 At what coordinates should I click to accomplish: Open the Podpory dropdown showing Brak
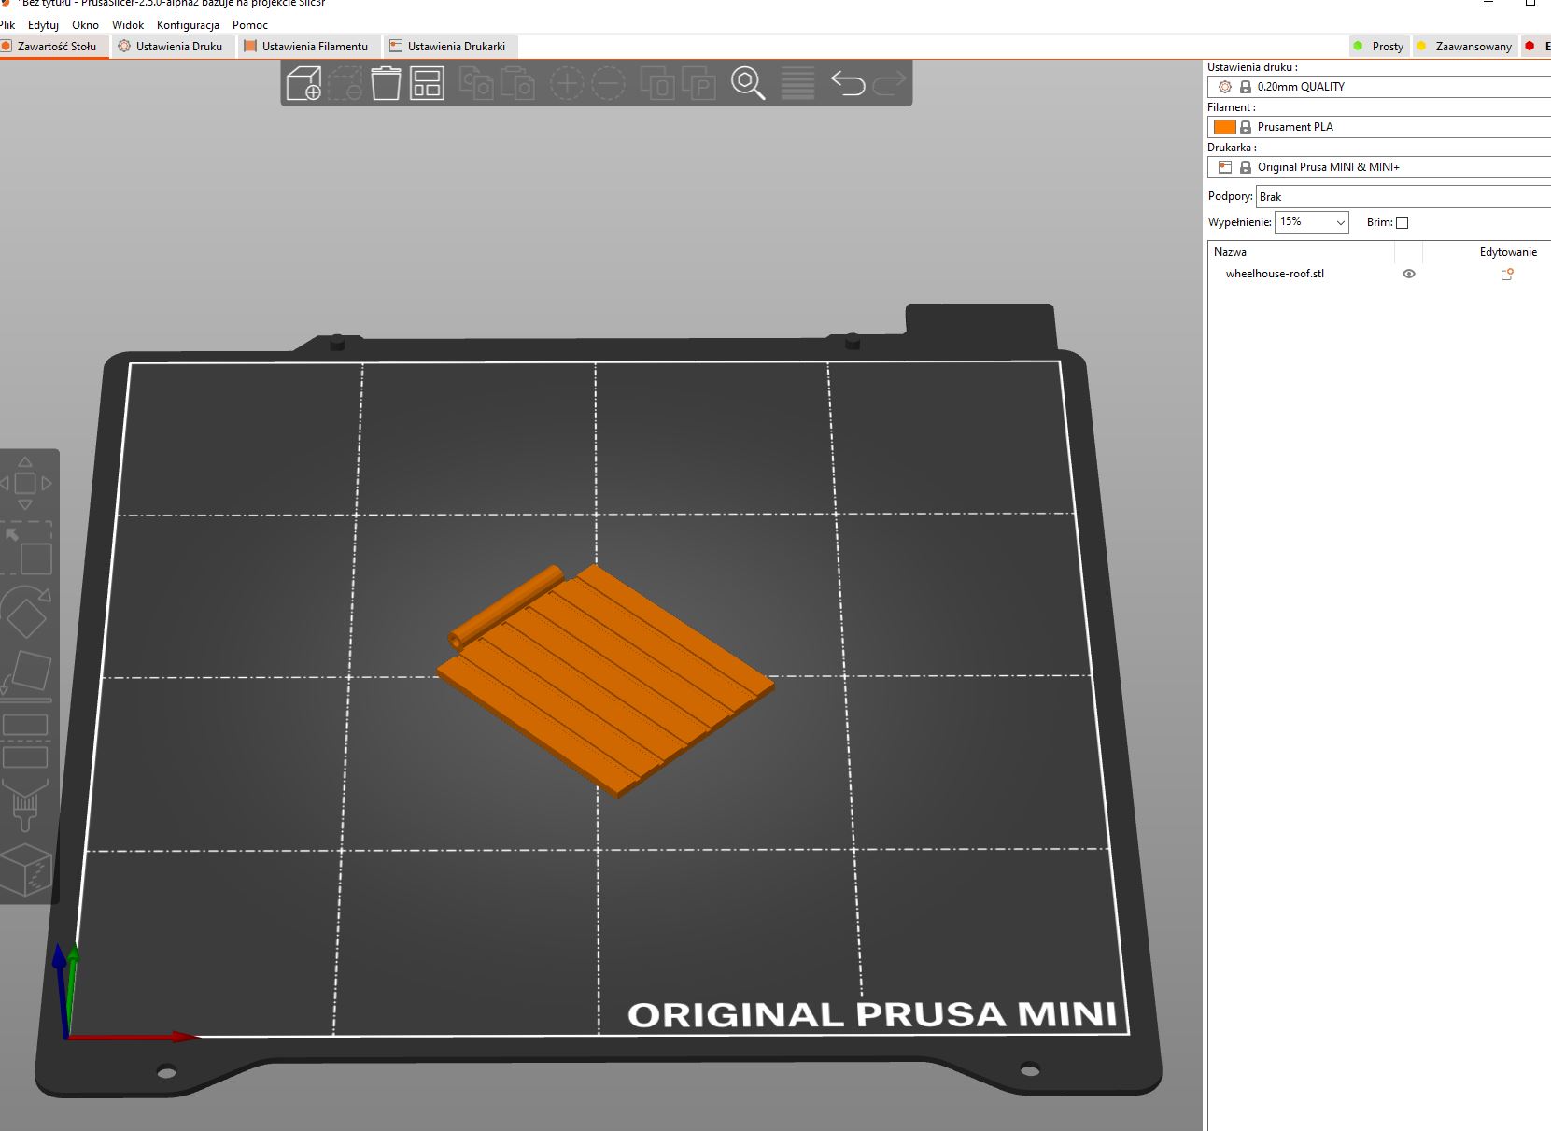pyautogui.click(x=1403, y=196)
